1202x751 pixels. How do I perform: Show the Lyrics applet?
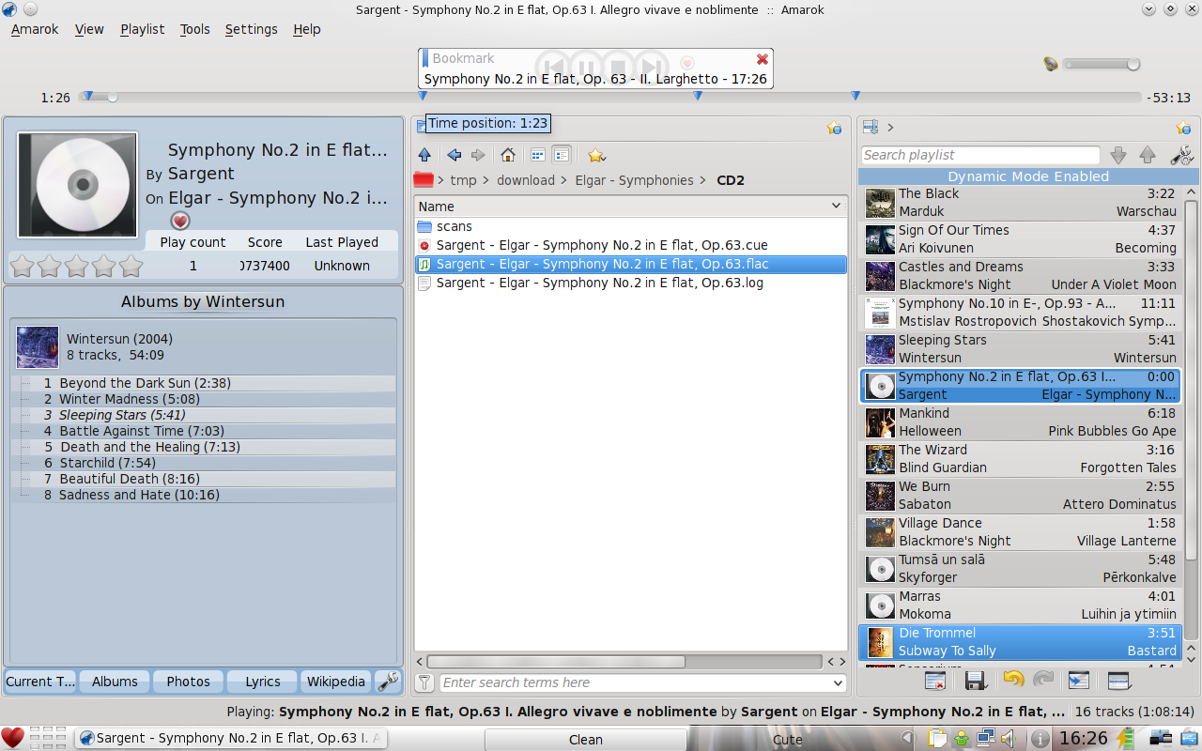[x=263, y=682]
